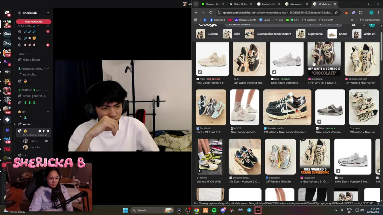
Task: Open MetaMask fox extension icon
Action: tap(346, 13)
